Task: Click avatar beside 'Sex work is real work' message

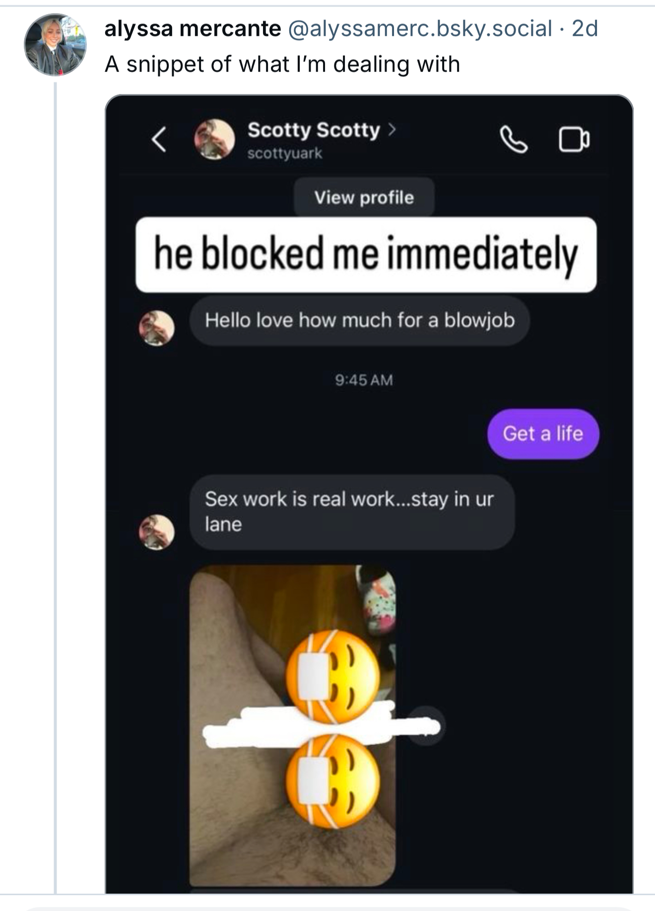Action: coord(156,532)
